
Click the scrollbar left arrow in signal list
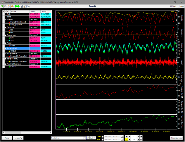coord(4,133)
